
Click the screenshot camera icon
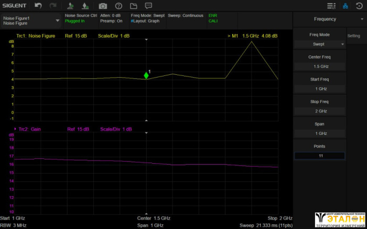(103, 6)
